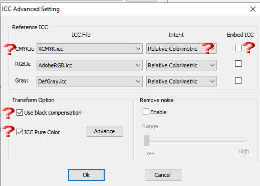The width and height of the screenshot is (260, 186).
Task: Click the question mark on CMYK Intent dropdown
Action: click(207, 48)
